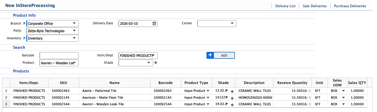This screenshot has height=112, width=377.
Task: Go to the Delivery List tab
Action: (285, 6)
